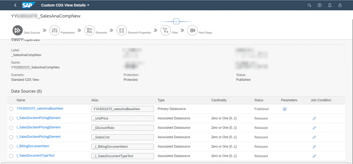This screenshot has width=353, height=164.
Task: Click the _I_BillingDocumentItem alias field
Action: point(123,147)
